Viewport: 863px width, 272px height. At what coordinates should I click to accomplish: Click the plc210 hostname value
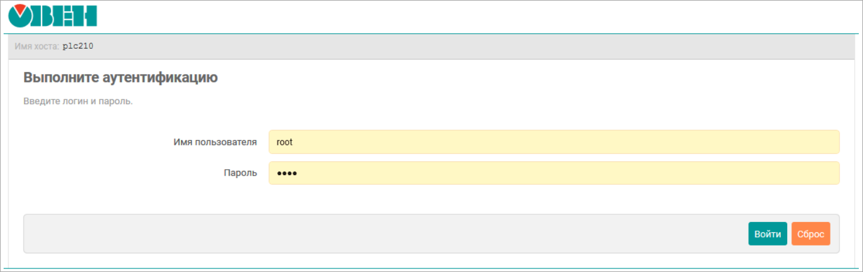[x=78, y=46]
